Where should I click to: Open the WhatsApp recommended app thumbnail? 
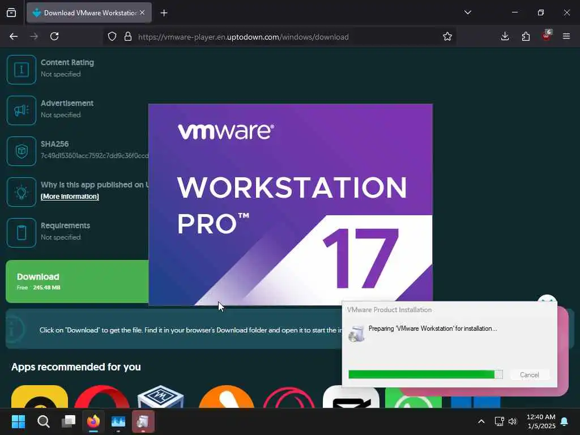tap(413, 398)
